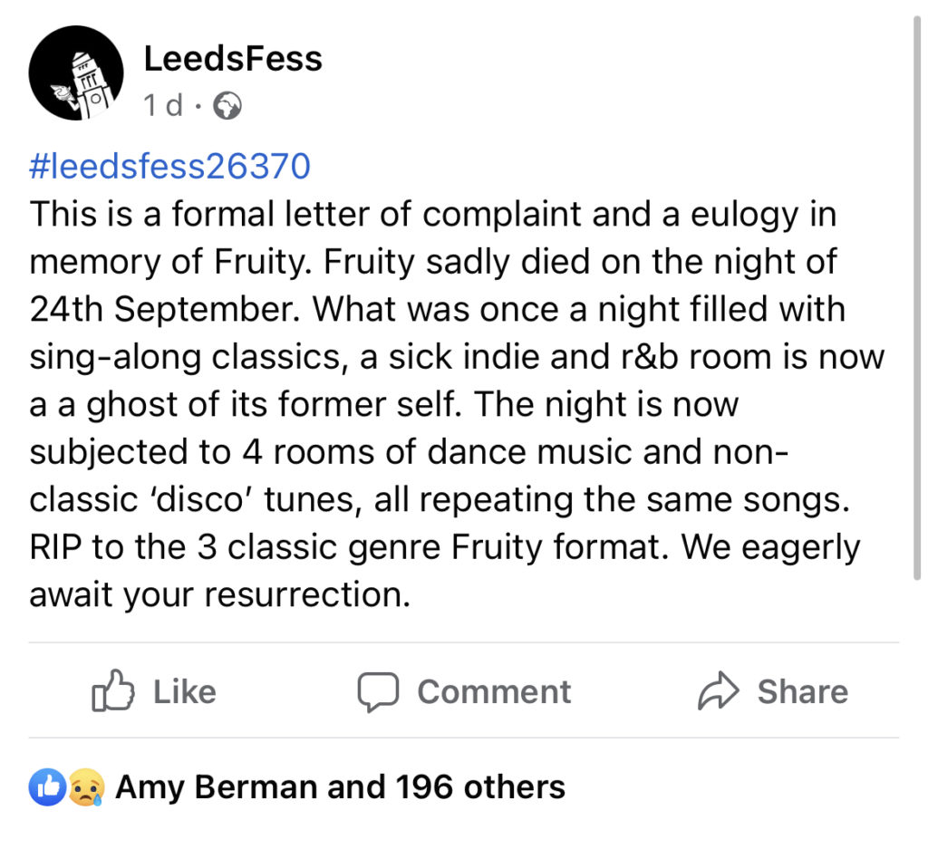928x849 pixels.
Task: Click the 1d post timestamp
Action: point(163,106)
